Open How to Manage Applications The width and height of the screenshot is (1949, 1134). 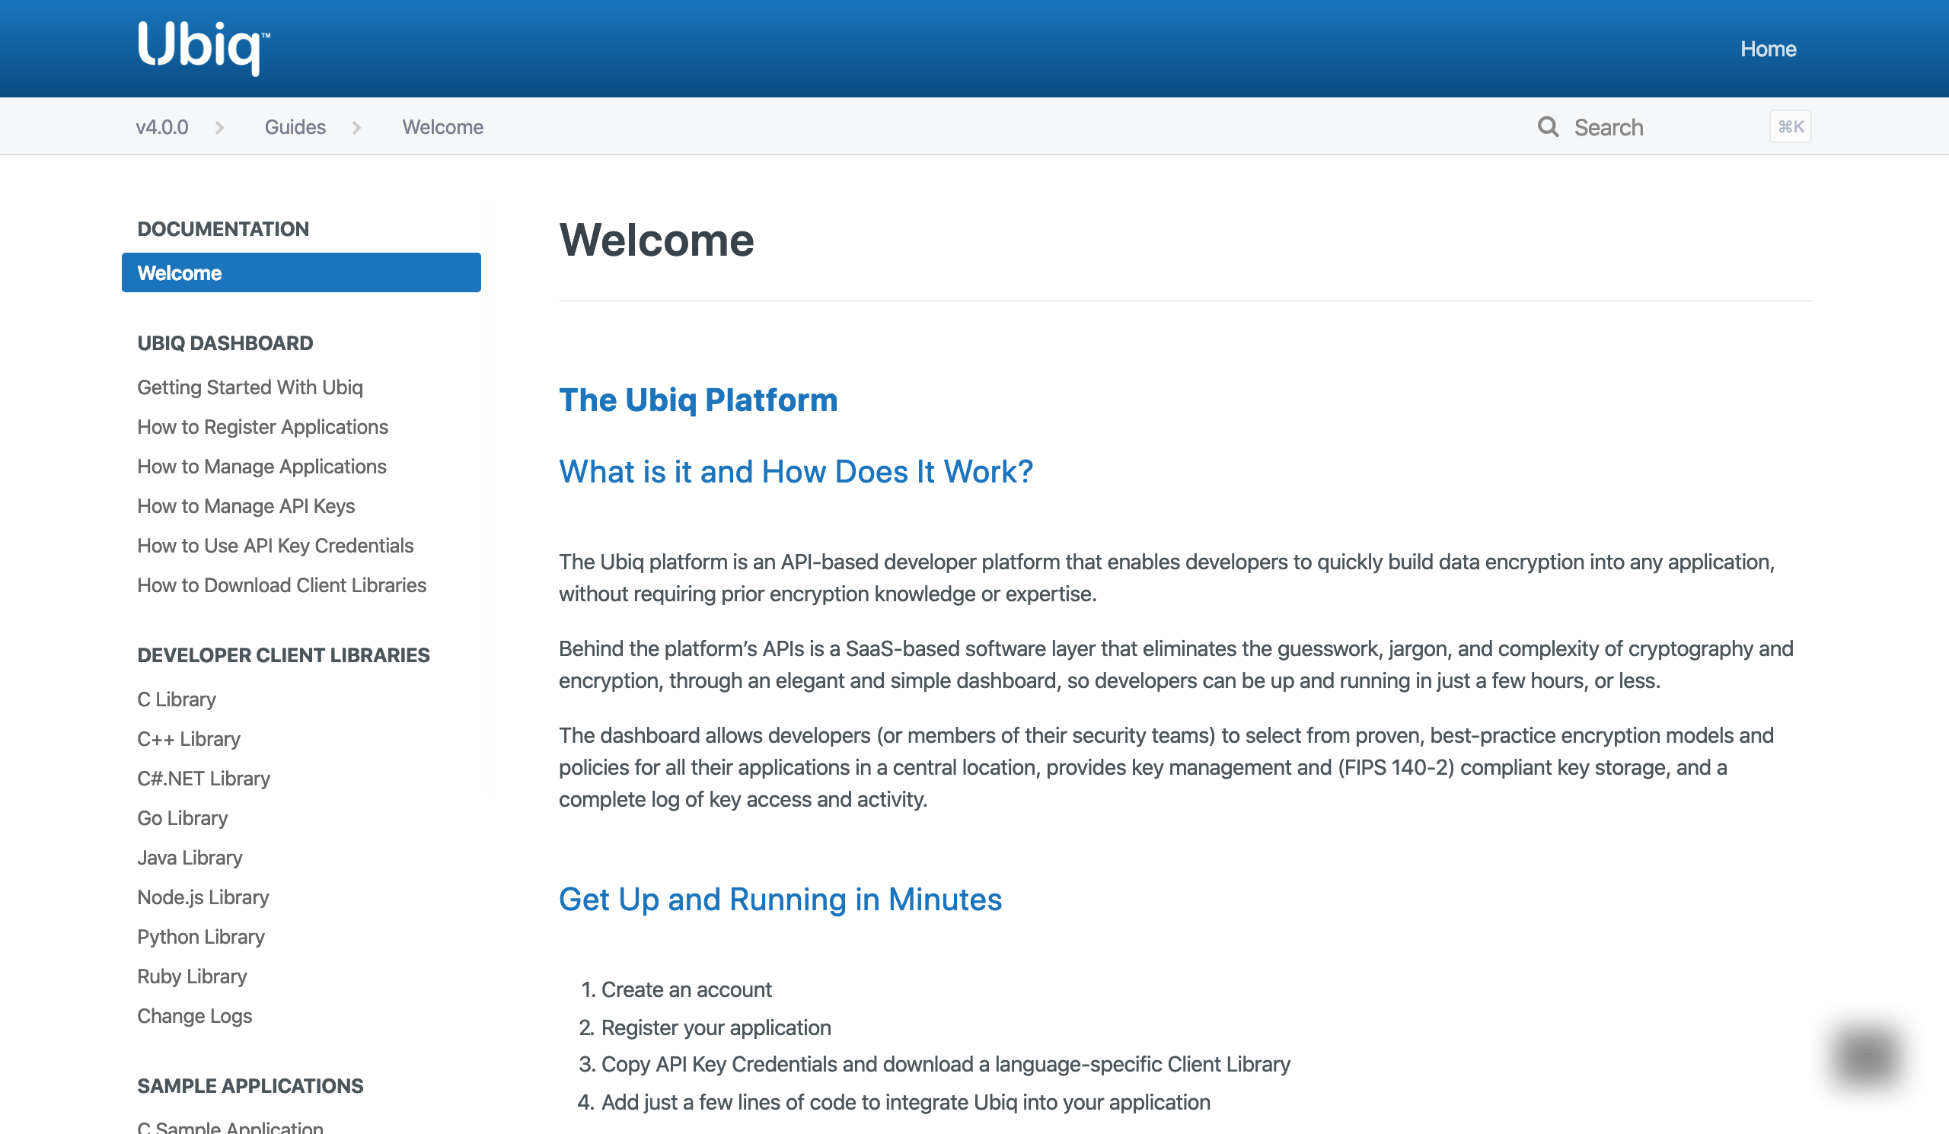[261, 466]
